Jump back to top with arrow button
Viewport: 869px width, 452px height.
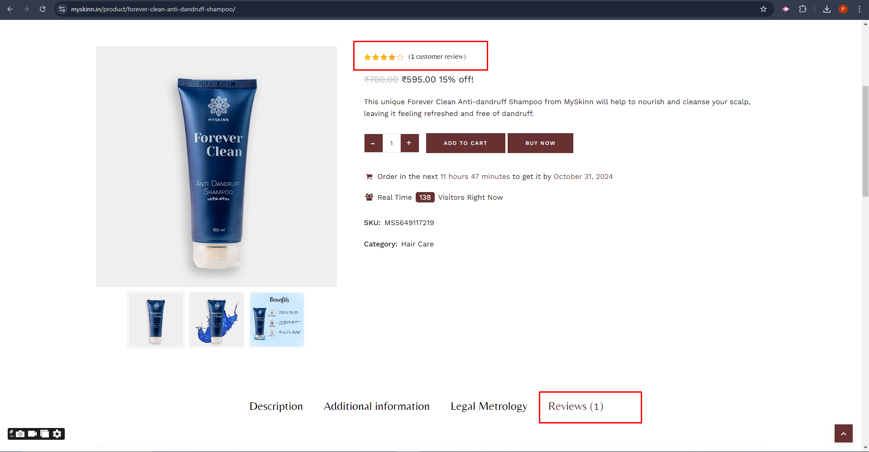tap(843, 433)
